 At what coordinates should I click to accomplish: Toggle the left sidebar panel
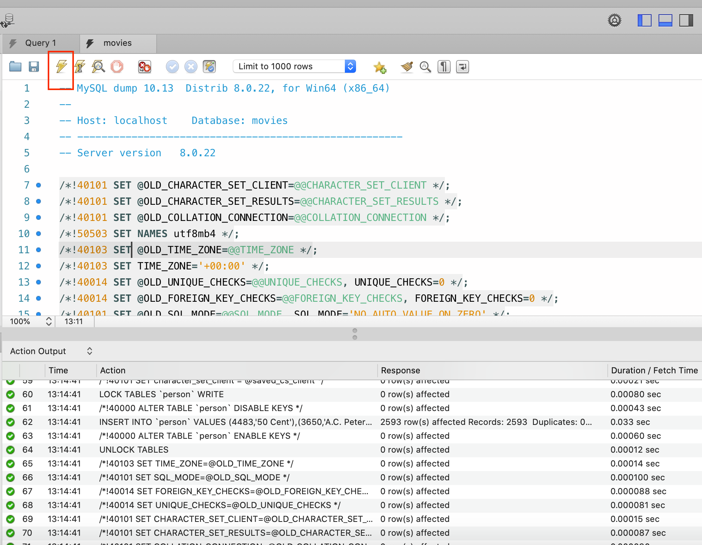[644, 20]
